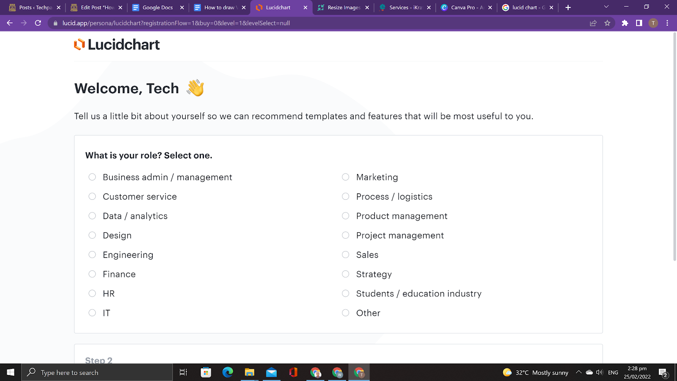
Task: Open the Windows Start menu
Action: (x=11, y=372)
